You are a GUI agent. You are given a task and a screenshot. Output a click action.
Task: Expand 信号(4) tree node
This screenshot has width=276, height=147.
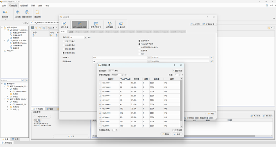8,97
